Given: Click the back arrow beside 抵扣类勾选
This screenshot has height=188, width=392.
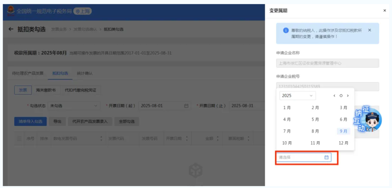Looking at the screenshot, I should (x=11, y=29).
